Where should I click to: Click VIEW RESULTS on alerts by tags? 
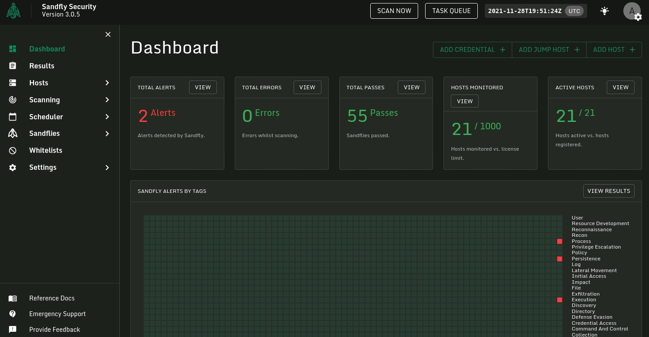tap(609, 191)
